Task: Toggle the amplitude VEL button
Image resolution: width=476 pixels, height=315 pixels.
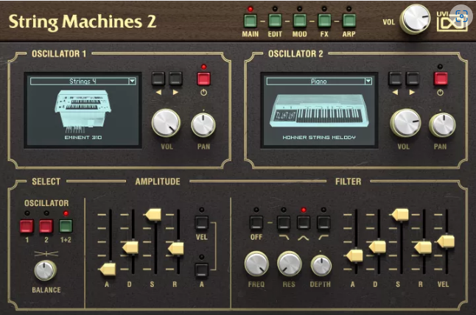Action: [x=202, y=222]
